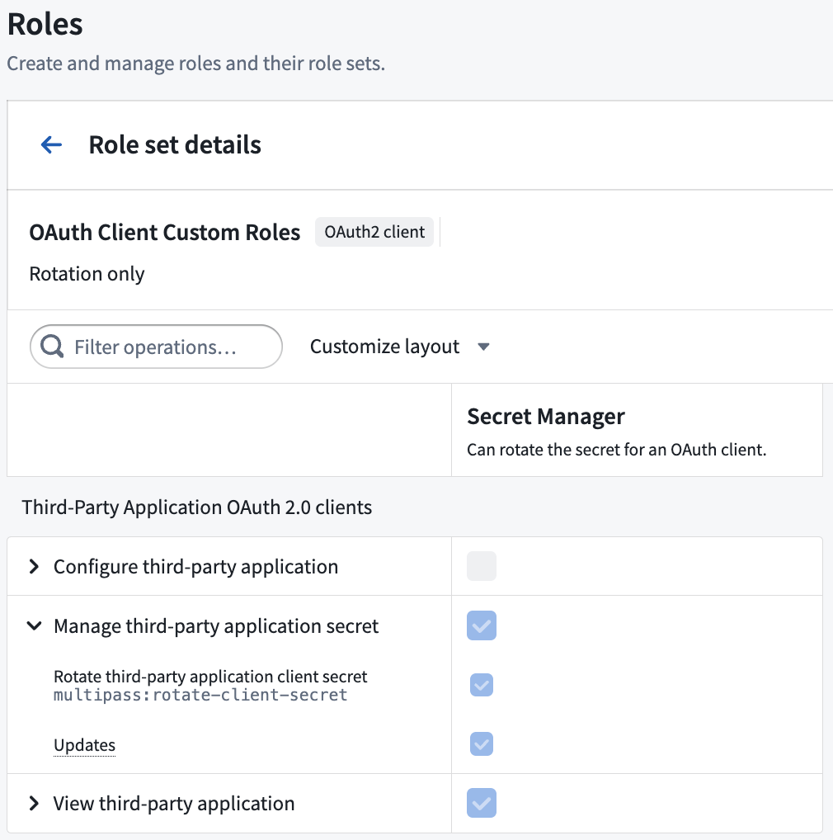Click the Customize layout dropdown arrow icon

(x=483, y=347)
